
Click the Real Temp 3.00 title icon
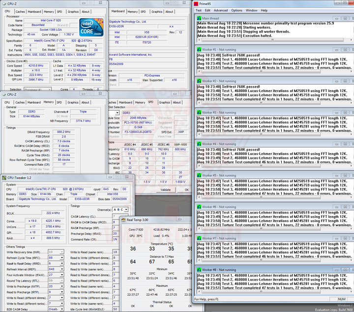(x=123, y=219)
